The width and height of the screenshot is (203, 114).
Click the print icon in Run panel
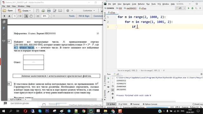[113, 94]
